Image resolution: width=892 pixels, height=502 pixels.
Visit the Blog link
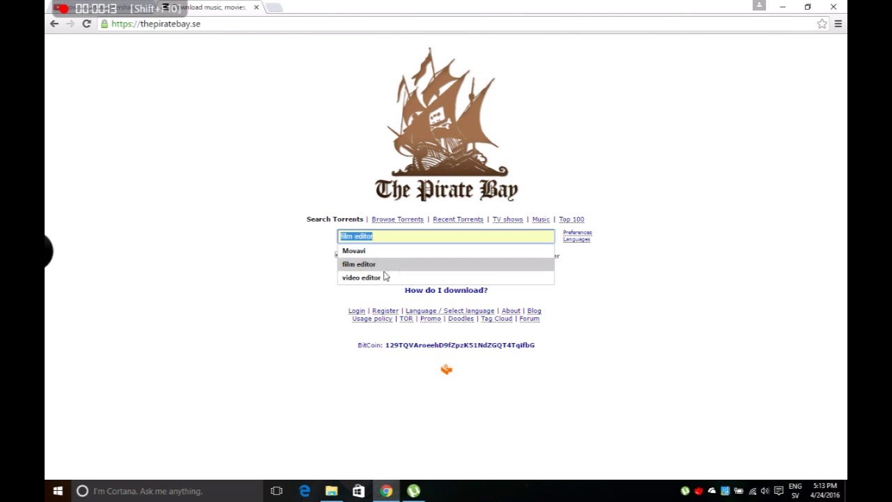(x=535, y=311)
